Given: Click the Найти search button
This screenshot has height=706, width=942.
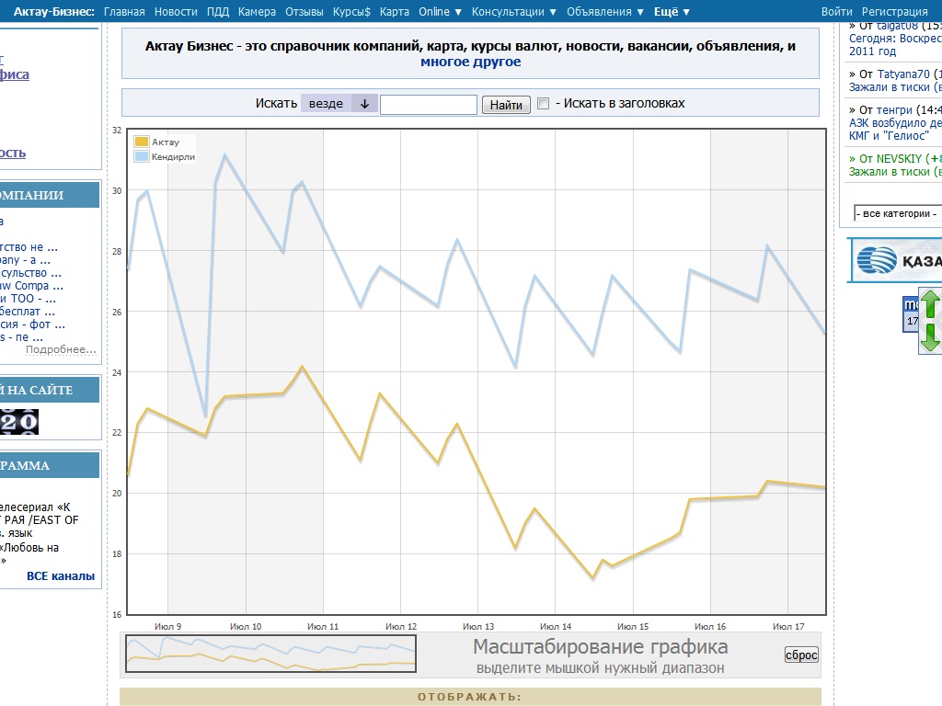Looking at the screenshot, I should click(x=506, y=105).
